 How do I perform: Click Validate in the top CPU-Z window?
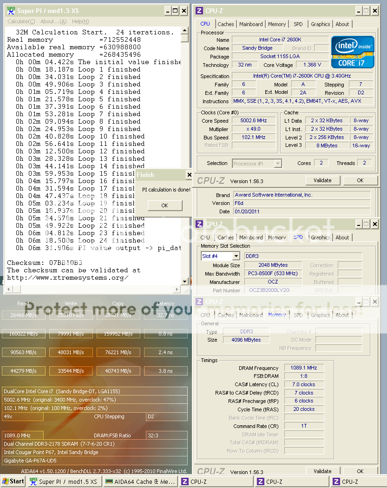pyautogui.click(x=322, y=180)
